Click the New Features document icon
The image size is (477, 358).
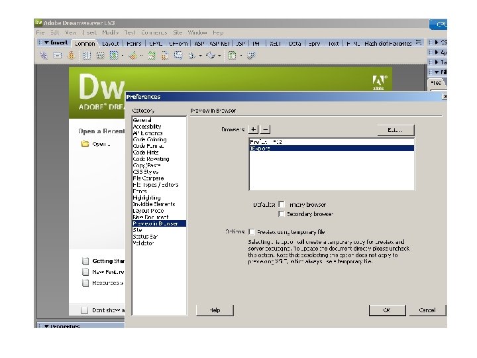(85, 272)
